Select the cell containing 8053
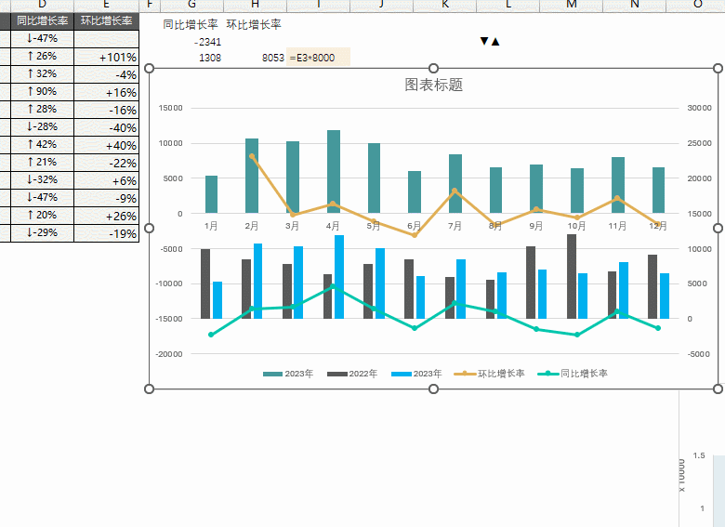The width and height of the screenshot is (725, 527). pos(255,58)
